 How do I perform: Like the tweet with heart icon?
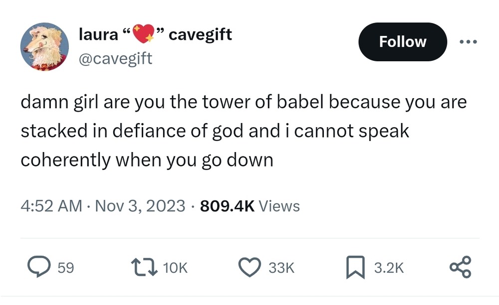pyautogui.click(x=250, y=268)
